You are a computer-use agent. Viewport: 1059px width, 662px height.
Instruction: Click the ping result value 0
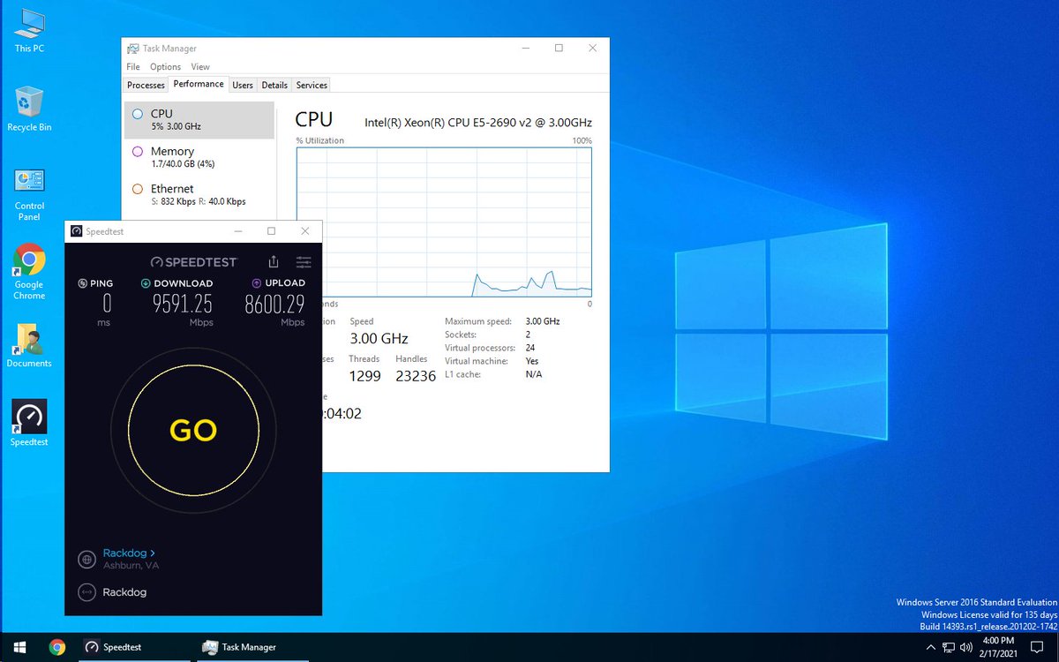pos(107,304)
